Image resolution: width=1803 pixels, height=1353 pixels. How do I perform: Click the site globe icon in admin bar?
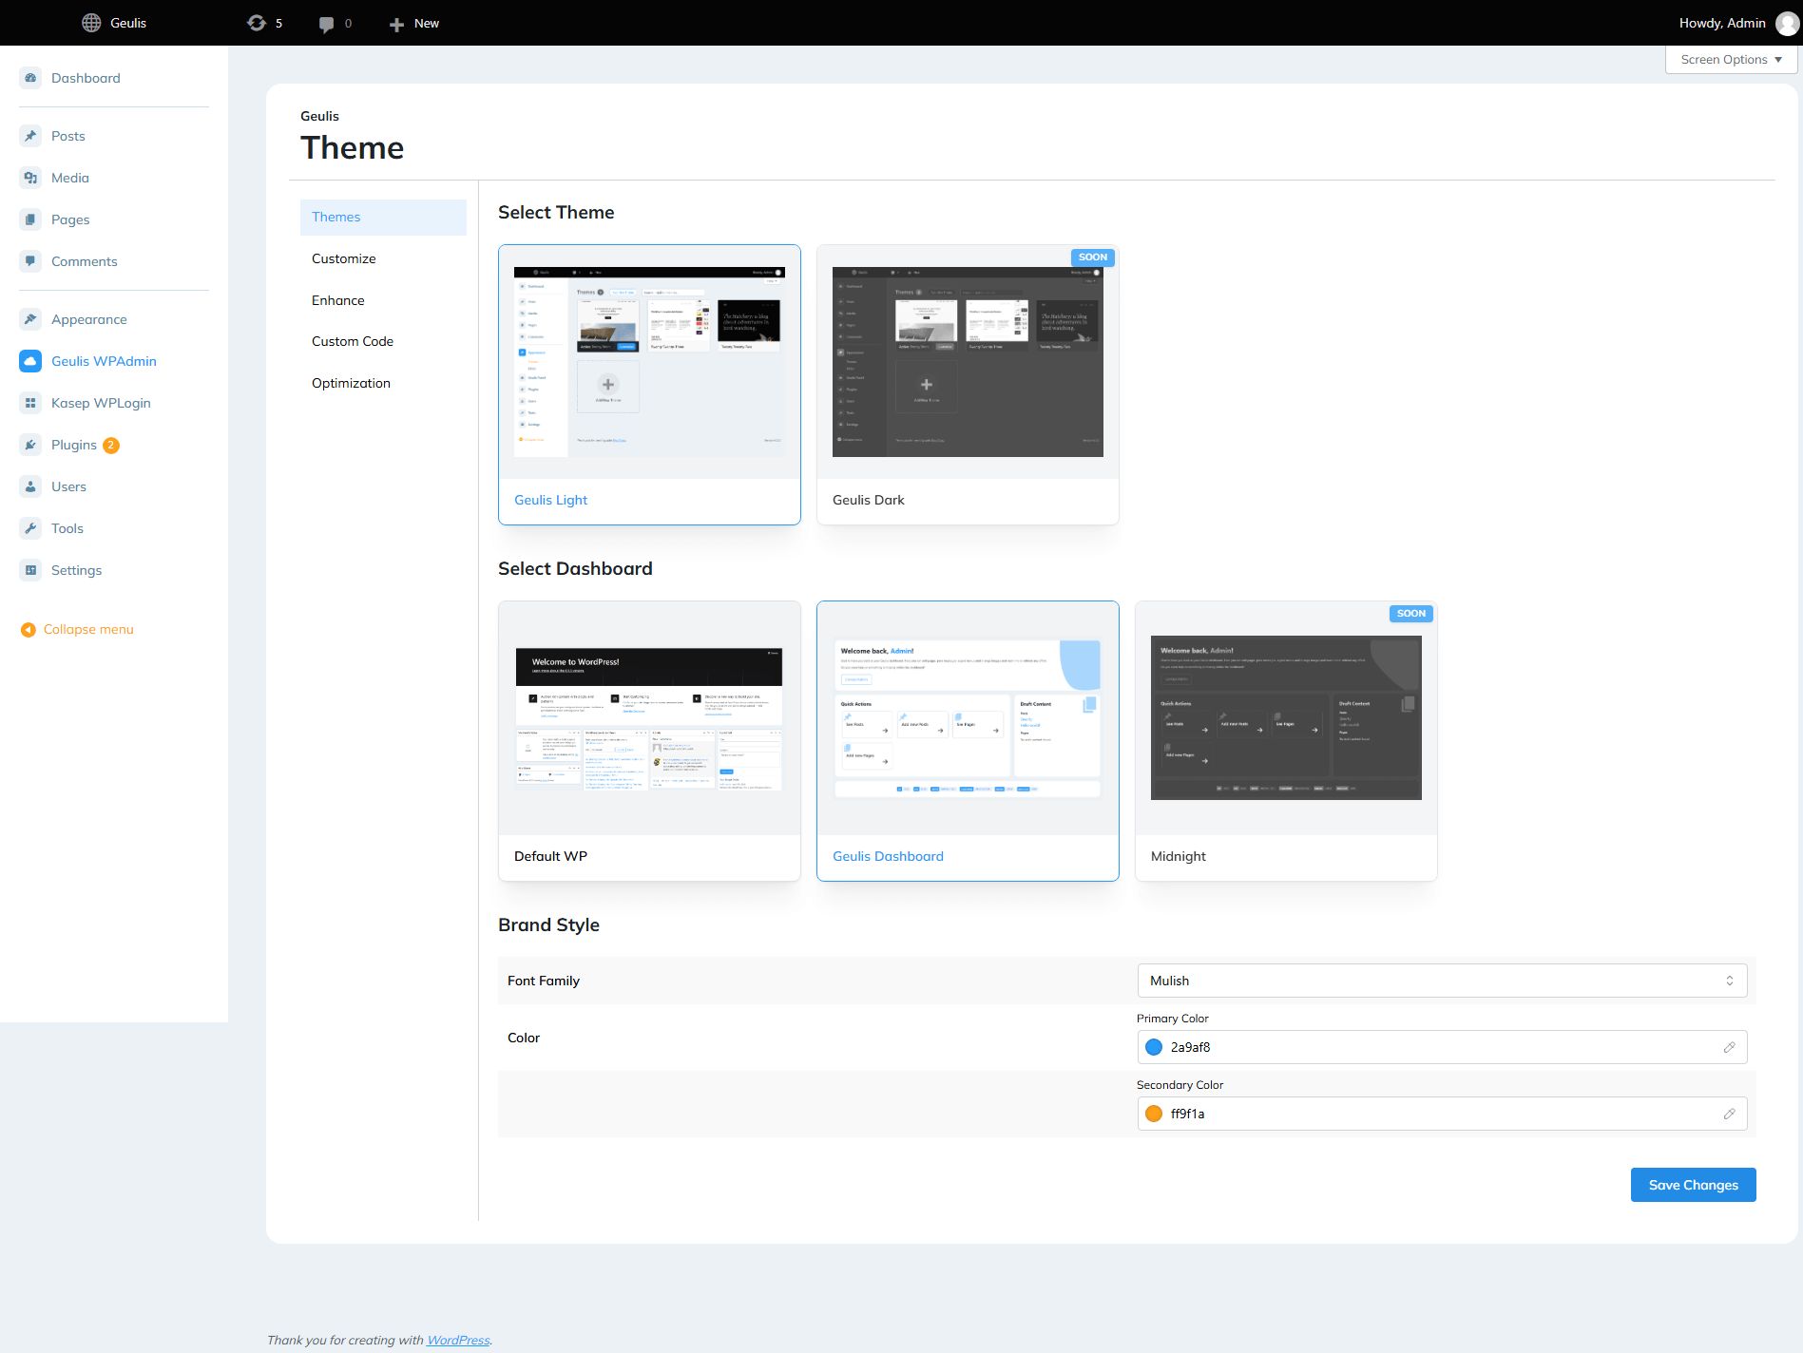[91, 23]
